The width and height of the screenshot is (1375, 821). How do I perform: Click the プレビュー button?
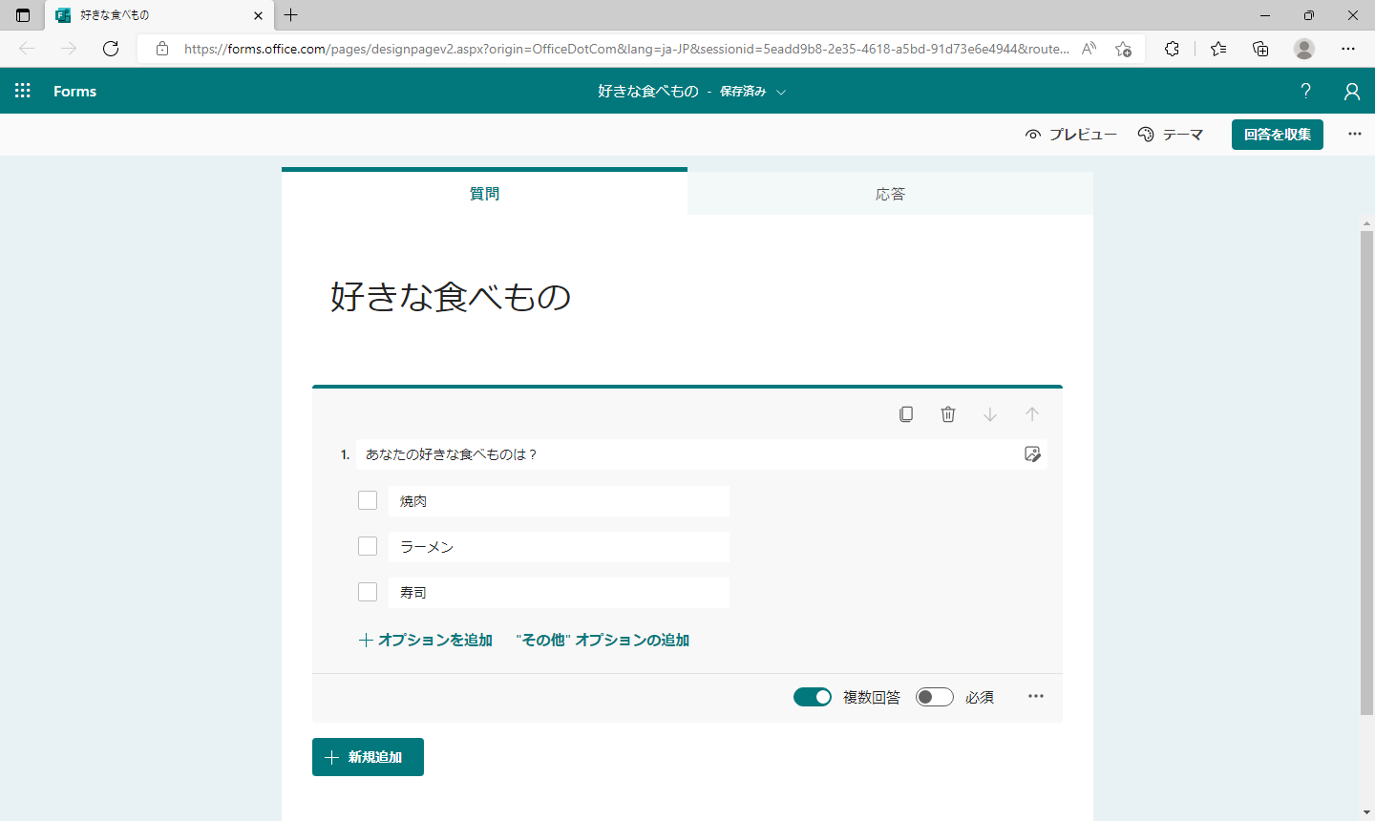(x=1071, y=135)
